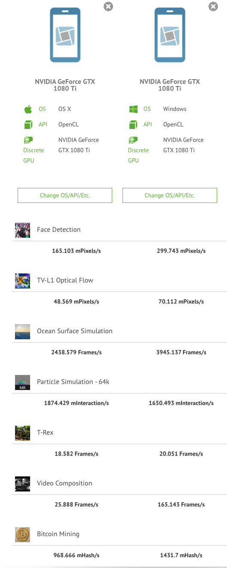The width and height of the screenshot is (227, 568).
Task: Change OS/API/Etc. for the Windows device
Action: coord(170,195)
